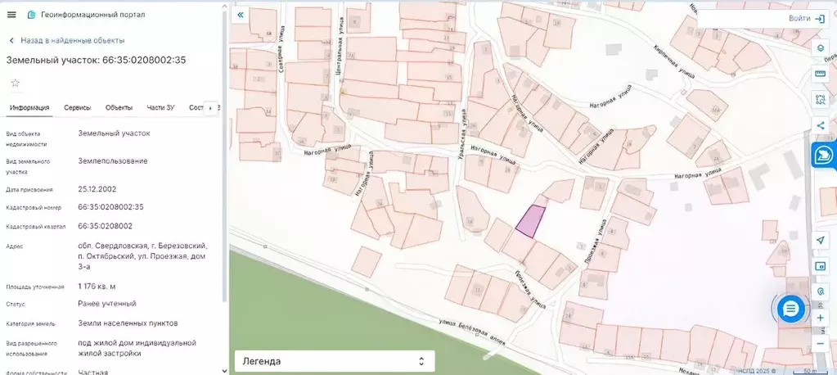Open the blue chat assistant bubble
This screenshot has height=375, width=837.
click(790, 308)
